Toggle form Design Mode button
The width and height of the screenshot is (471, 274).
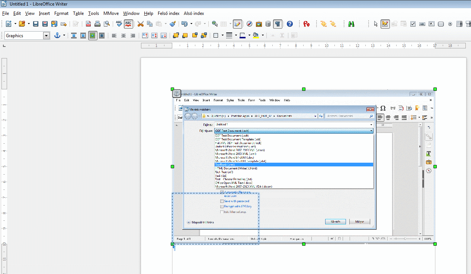coord(385,24)
